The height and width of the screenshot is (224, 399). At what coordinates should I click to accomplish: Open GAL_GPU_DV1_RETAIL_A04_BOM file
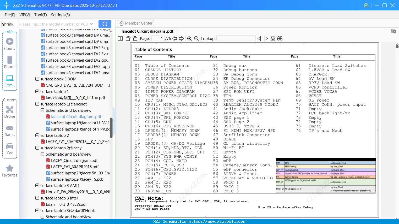[x=75, y=85]
